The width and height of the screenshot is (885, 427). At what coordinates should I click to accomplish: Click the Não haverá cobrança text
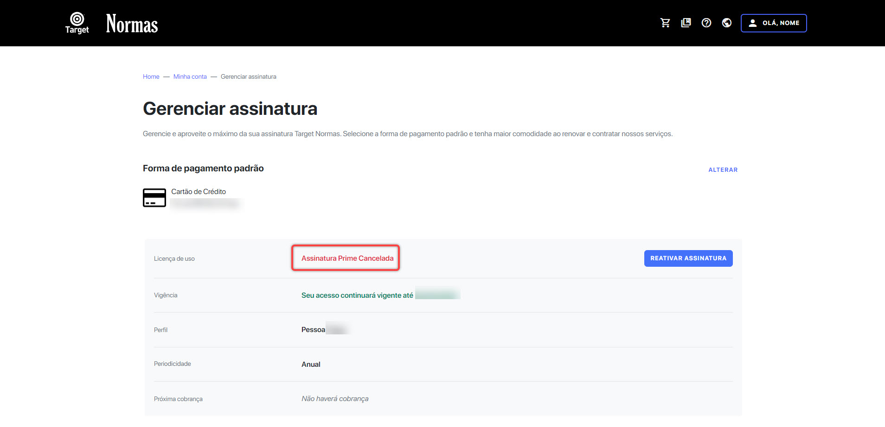pos(334,398)
